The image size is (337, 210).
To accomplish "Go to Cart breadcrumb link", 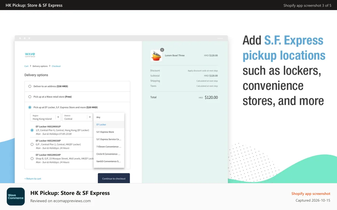I will [x=26, y=66].
